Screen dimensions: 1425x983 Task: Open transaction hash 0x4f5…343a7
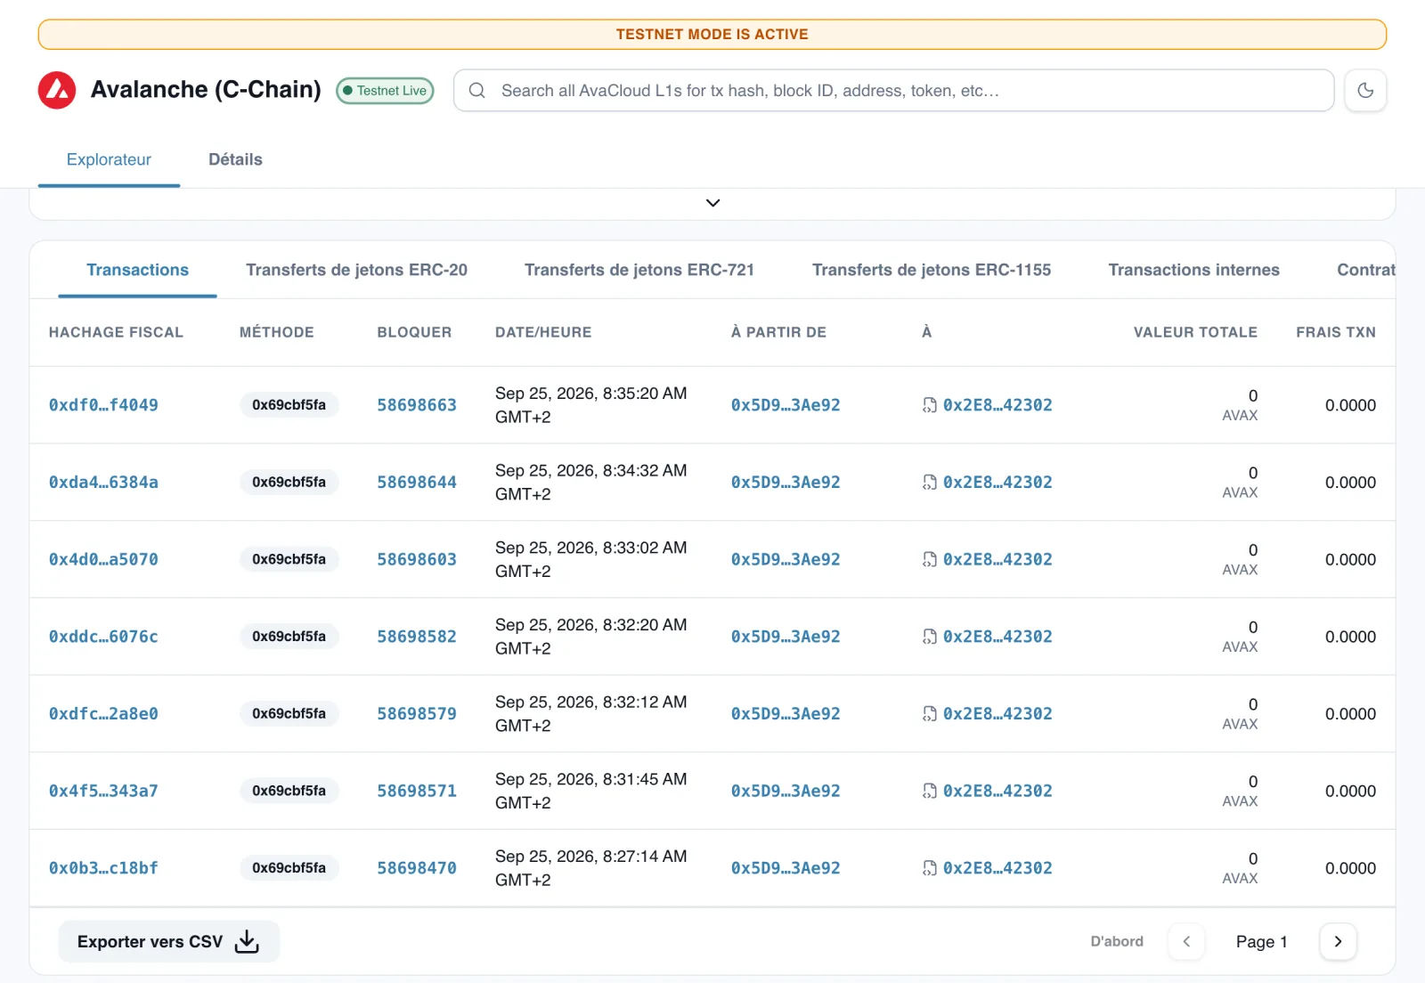pos(103,791)
